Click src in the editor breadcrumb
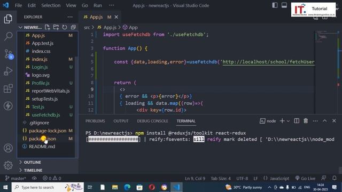Screen dimensions: 342x192 (x=87, y=27)
